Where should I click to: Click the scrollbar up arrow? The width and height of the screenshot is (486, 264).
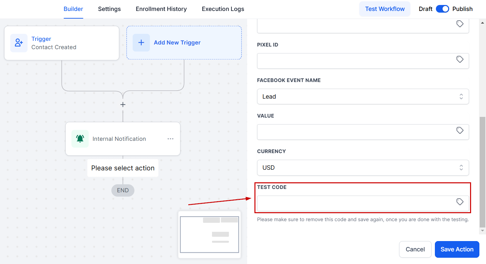(483, 23)
